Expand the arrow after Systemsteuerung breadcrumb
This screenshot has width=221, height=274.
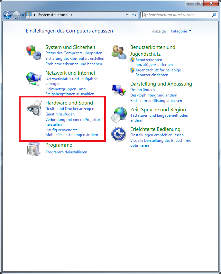coord(71,15)
